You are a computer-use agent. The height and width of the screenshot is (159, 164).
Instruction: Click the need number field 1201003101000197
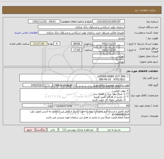108,21
